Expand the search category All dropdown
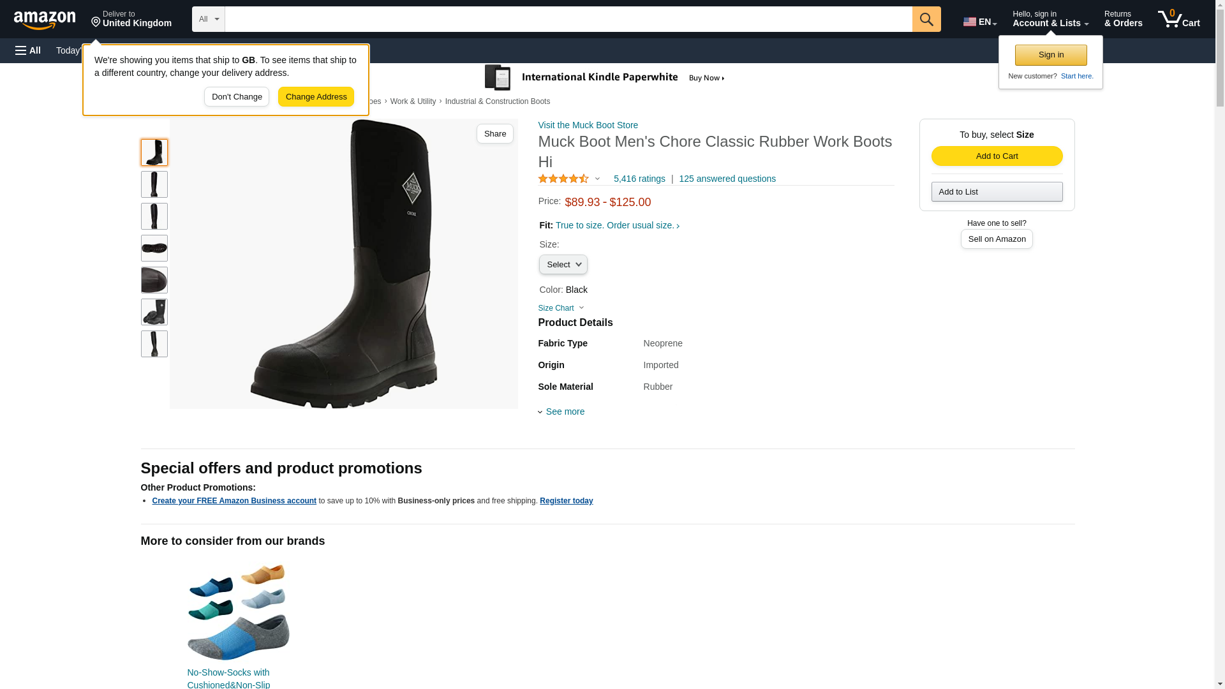Image resolution: width=1225 pixels, height=689 pixels. tap(208, 19)
